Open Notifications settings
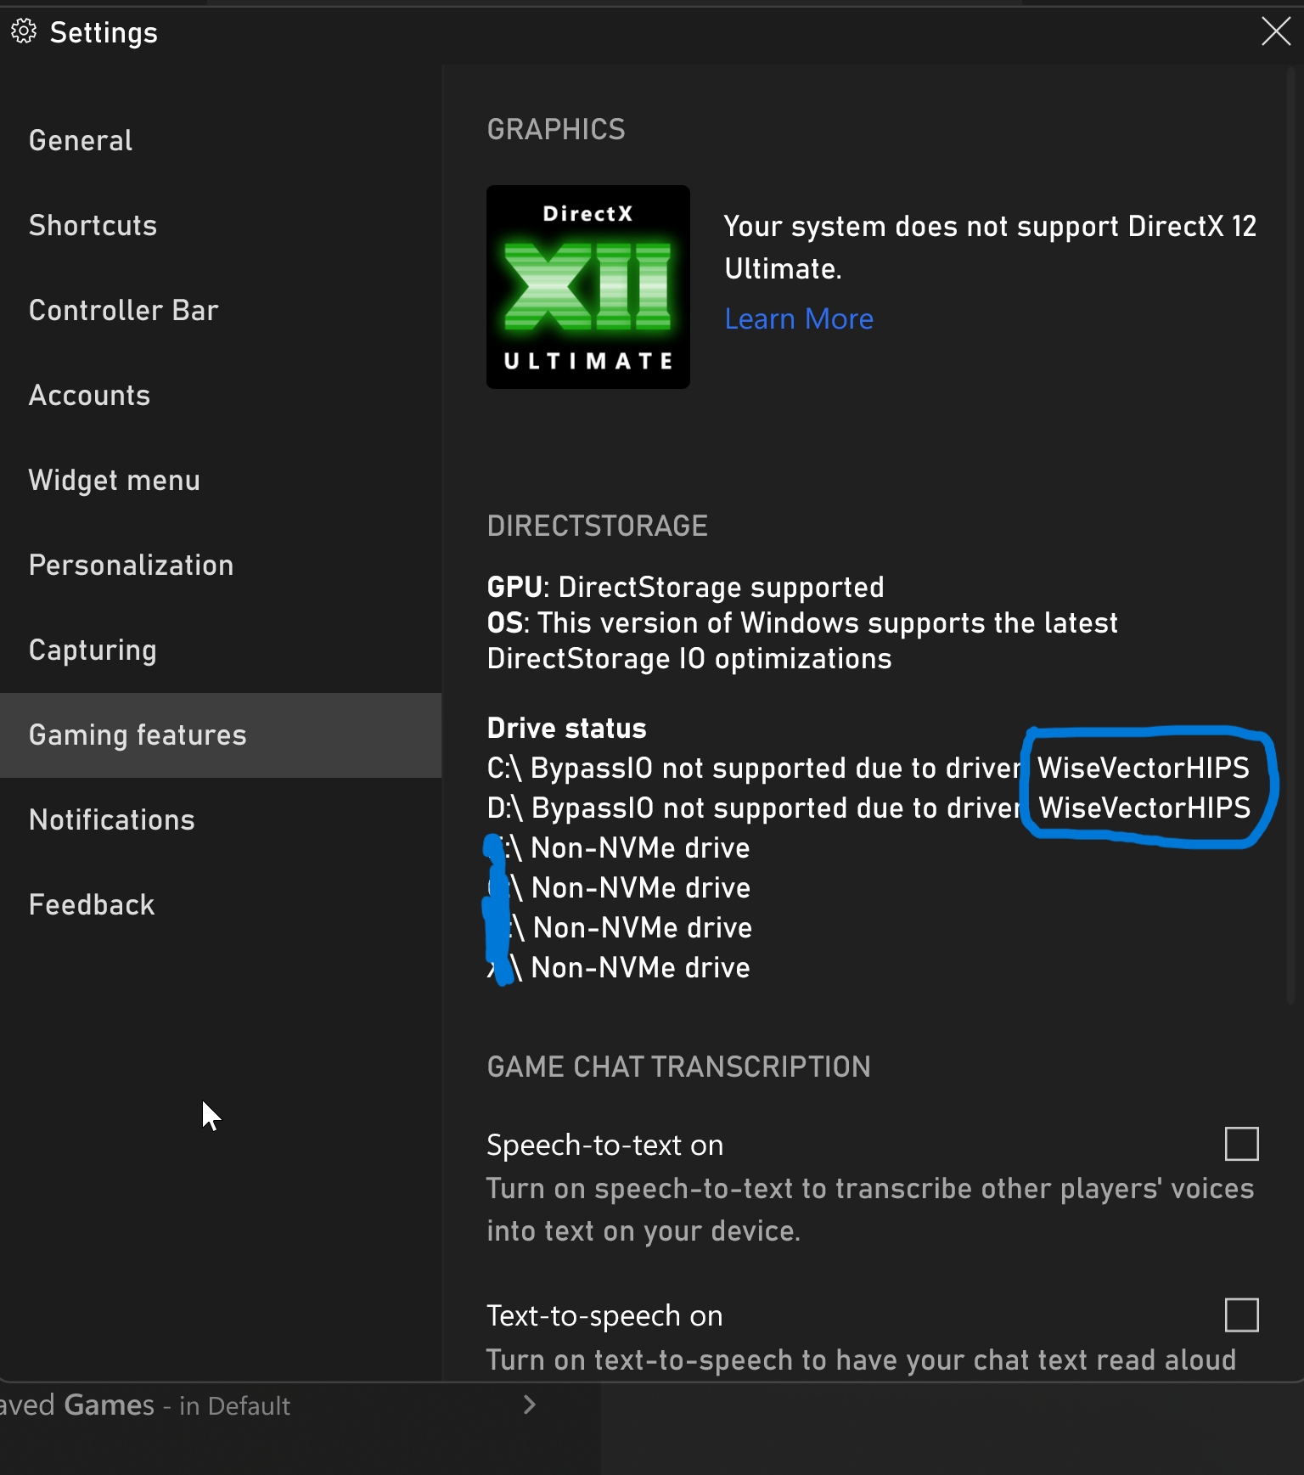Viewport: 1304px width, 1475px height. (112, 820)
